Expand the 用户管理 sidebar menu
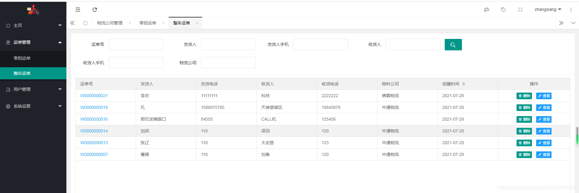Viewport: 579px width, 193px height. click(x=33, y=89)
